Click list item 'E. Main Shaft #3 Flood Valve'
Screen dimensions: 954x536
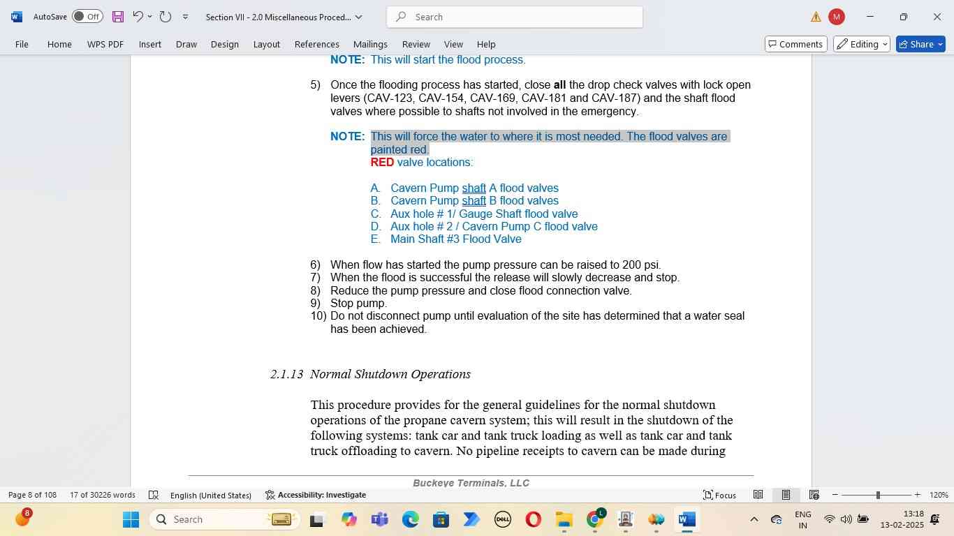point(446,239)
